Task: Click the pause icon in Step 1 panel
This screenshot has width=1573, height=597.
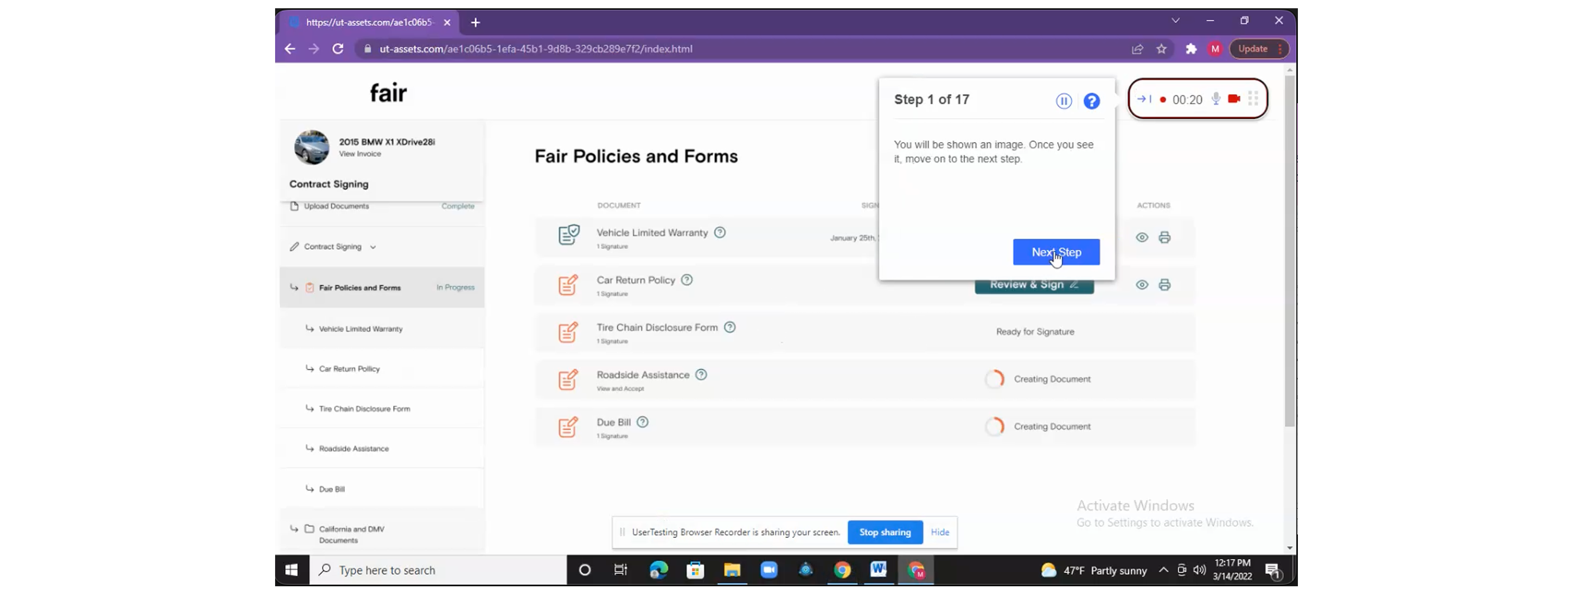Action: point(1063,101)
